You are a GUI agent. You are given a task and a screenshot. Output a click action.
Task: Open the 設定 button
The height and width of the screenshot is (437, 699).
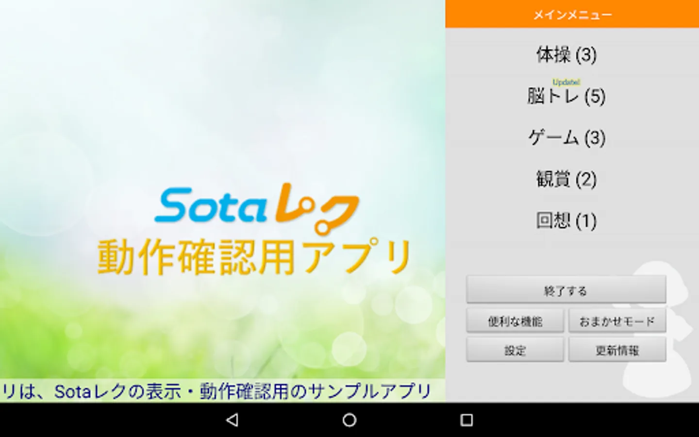pyautogui.click(x=515, y=350)
